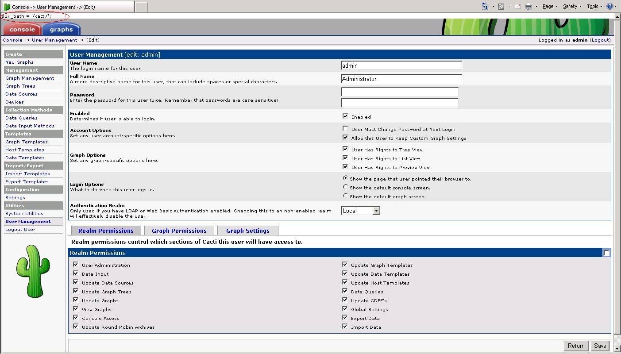This screenshot has height=354, width=621.
Task: Uncheck Data Queries realm permission
Action: pyautogui.click(x=345, y=291)
